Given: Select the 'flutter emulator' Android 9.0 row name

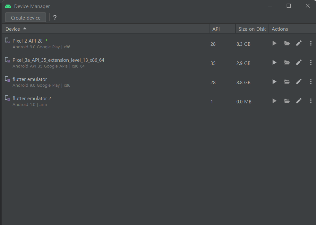Looking at the screenshot, I should pos(30,79).
